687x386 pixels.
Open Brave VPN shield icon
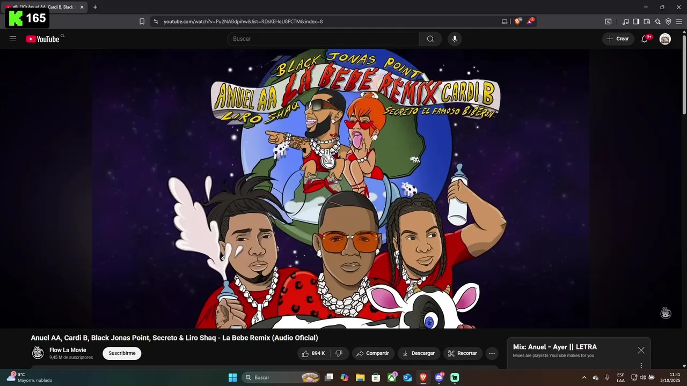tap(668, 21)
